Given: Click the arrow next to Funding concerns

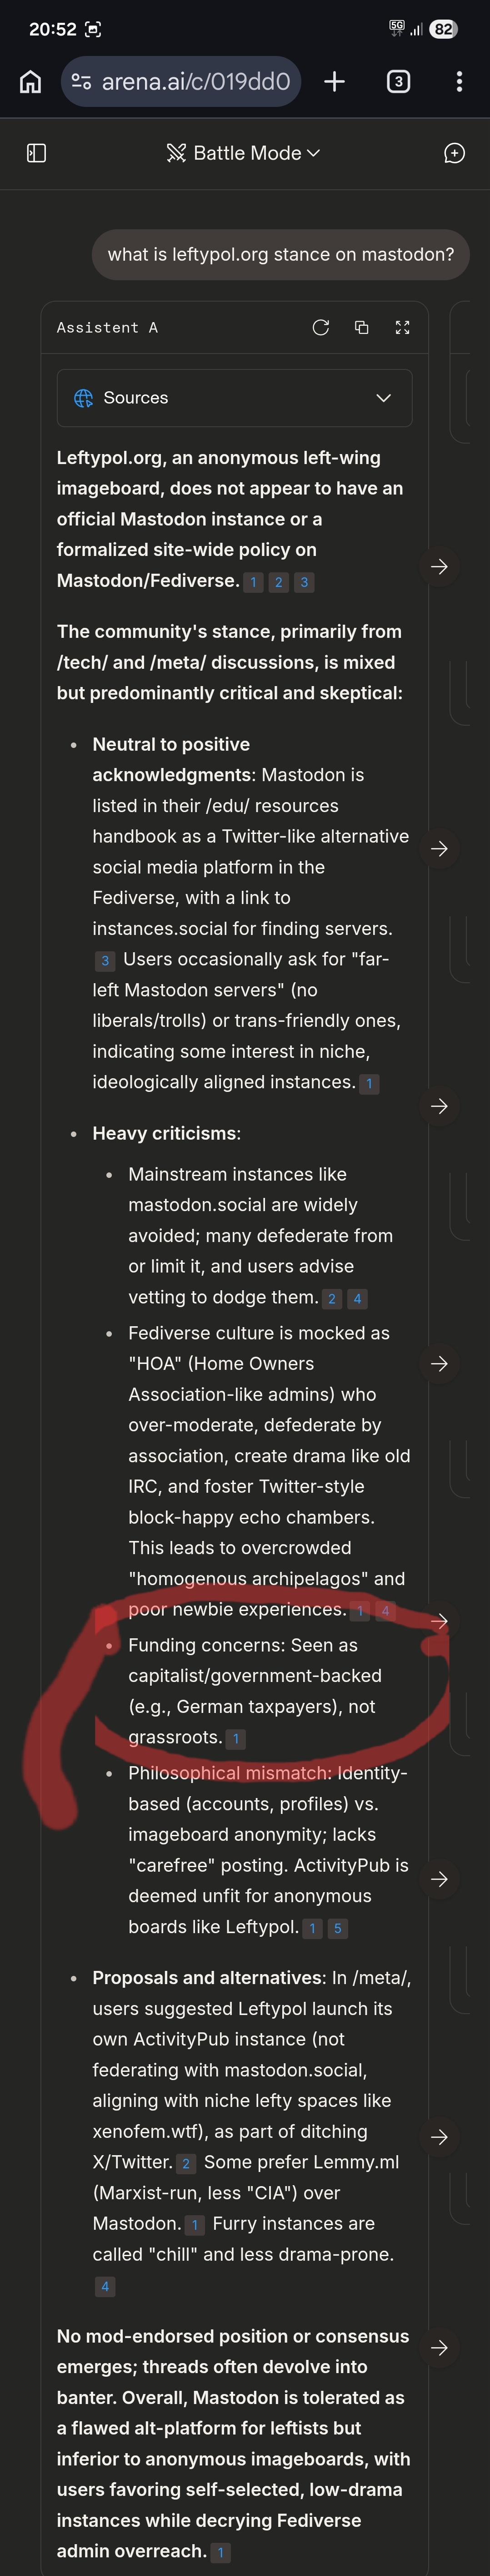Looking at the screenshot, I should point(439,1621).
